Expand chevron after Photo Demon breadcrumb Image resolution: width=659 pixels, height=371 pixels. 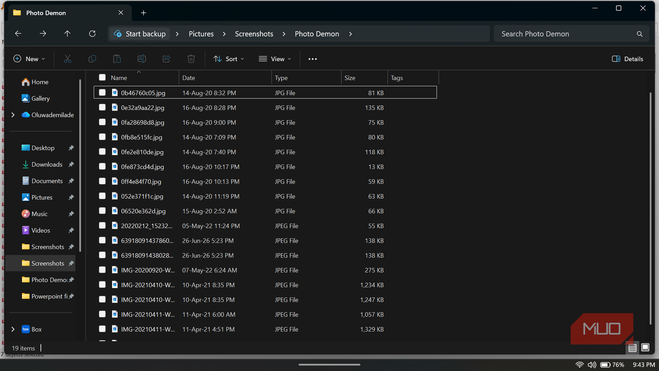point(350,34)
